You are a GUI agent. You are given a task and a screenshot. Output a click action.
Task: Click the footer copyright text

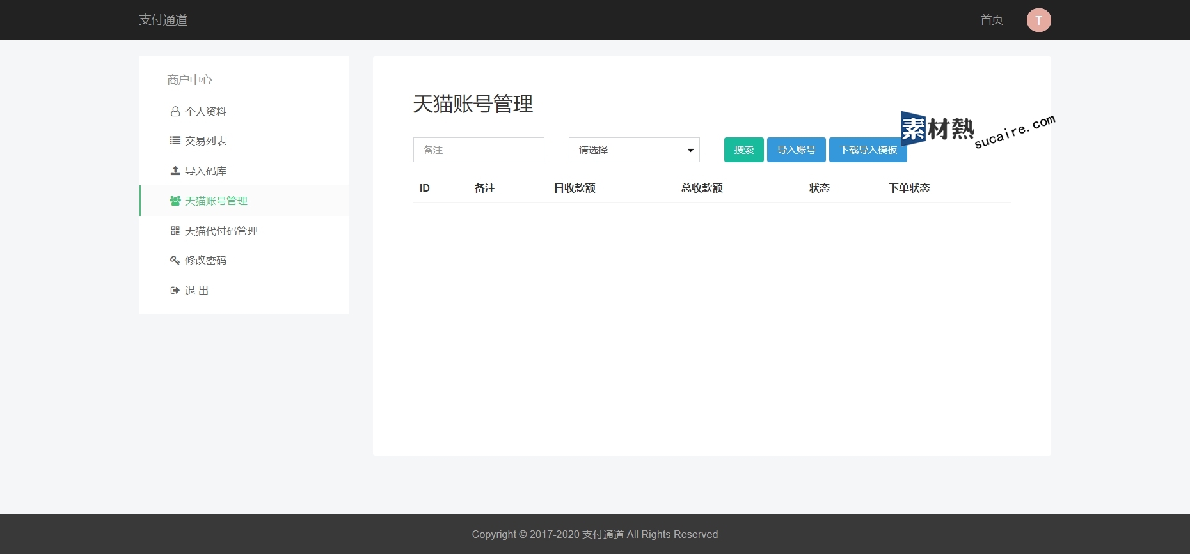tap(595, 534)
